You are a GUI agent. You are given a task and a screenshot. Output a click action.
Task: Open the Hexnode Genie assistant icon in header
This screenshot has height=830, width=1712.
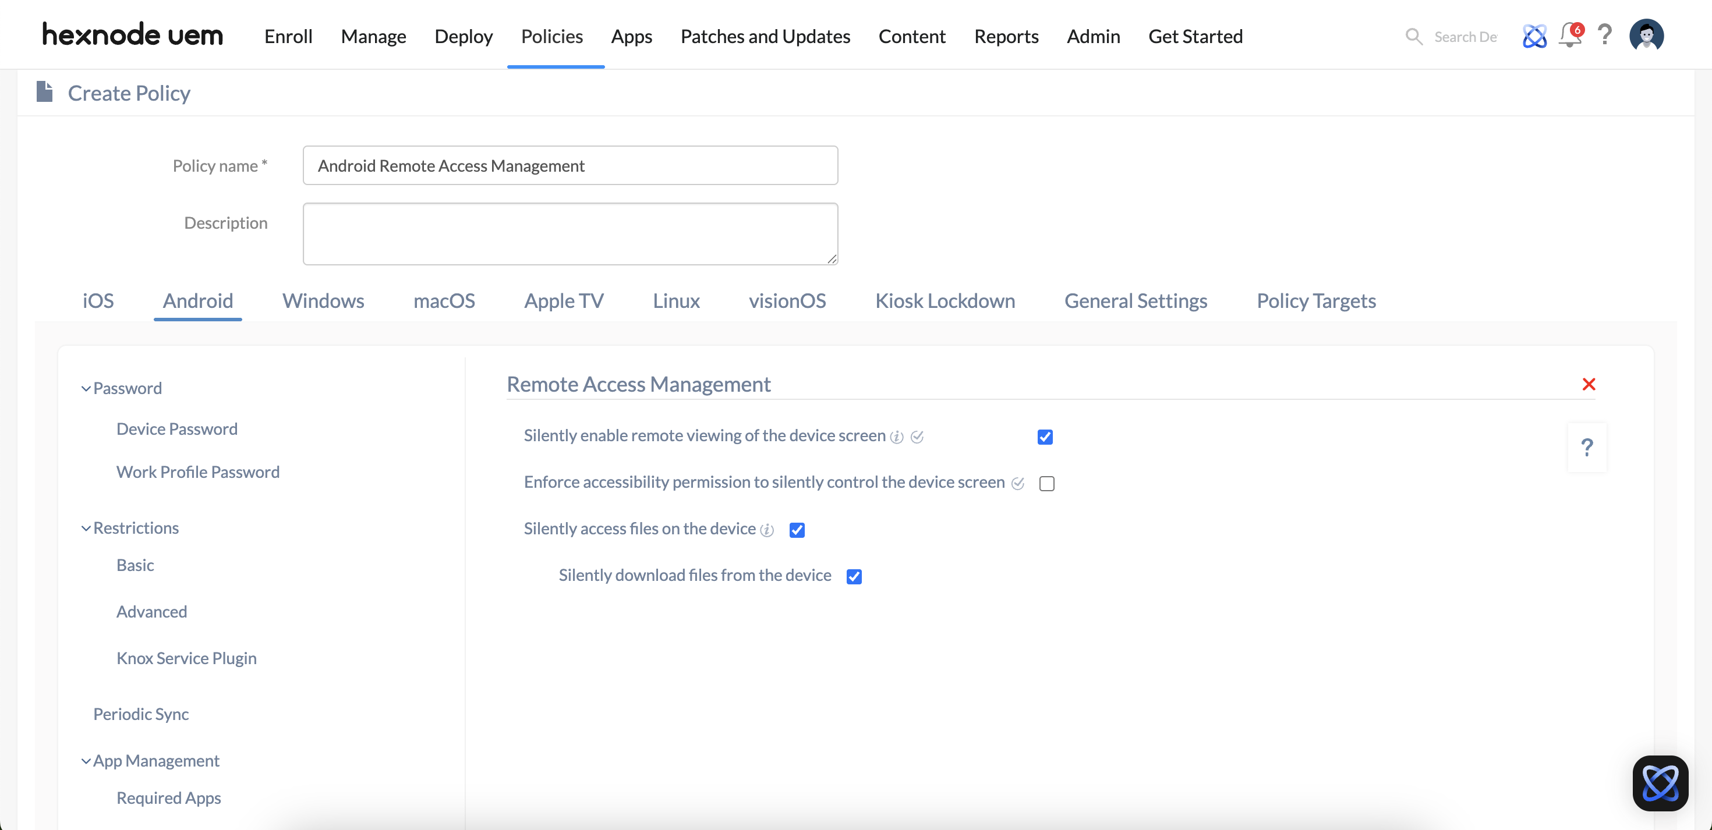(x=1534, y=36)
